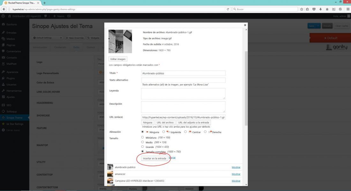Viewport: 351px width, 191px height.
Task: Open Soliloquy in the WordPress sidebar
Action: click(x=11, y=112)
